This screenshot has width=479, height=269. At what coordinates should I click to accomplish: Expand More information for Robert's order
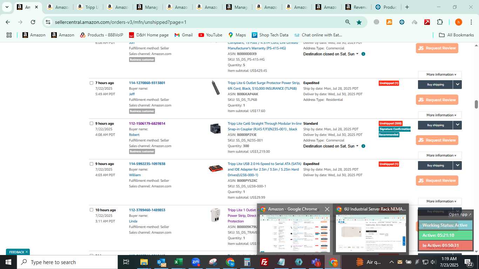(440, 155)
